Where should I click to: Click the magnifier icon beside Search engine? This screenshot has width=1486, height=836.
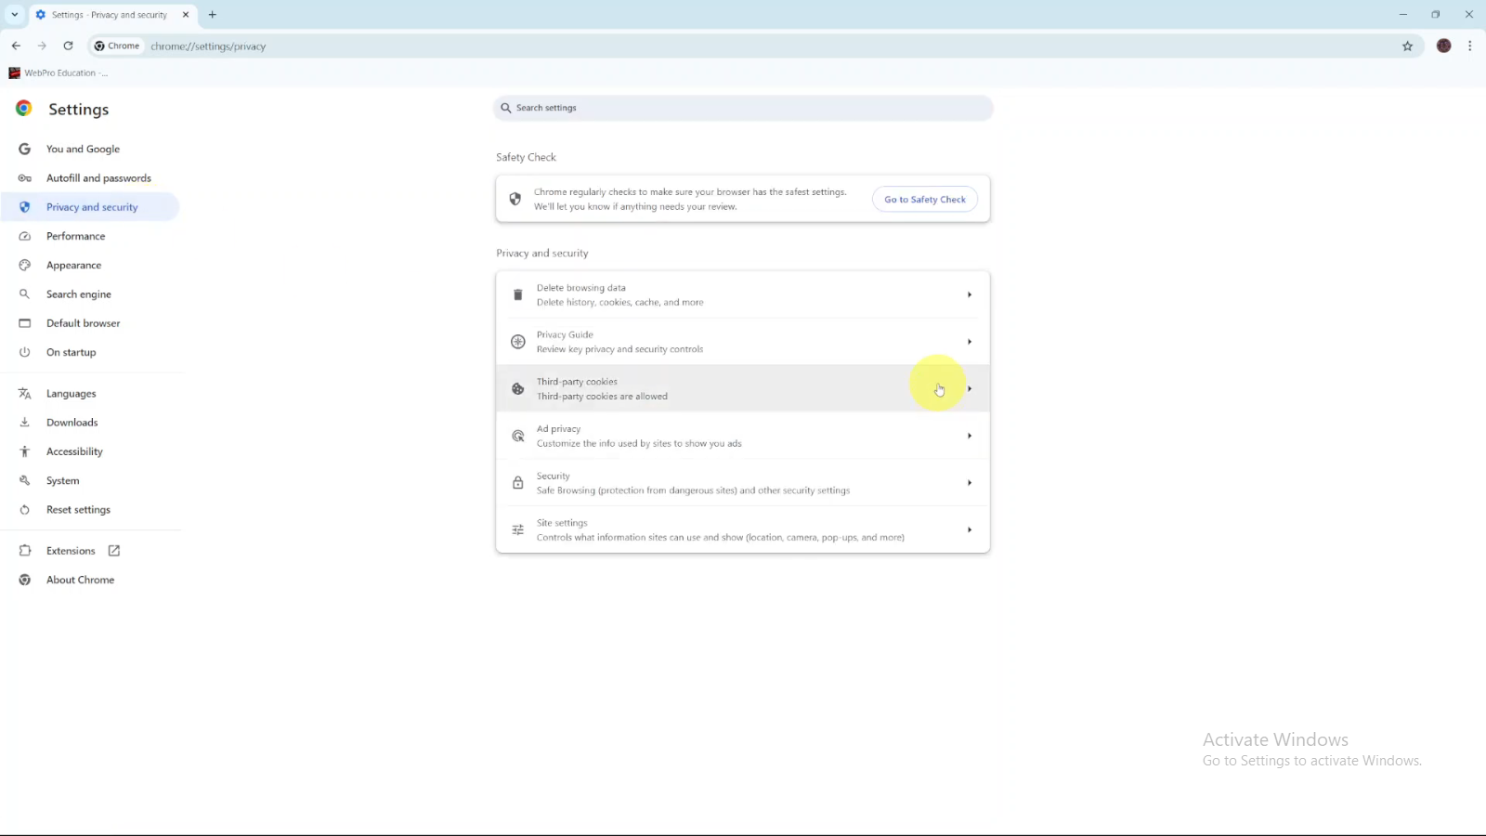point(25,294)
